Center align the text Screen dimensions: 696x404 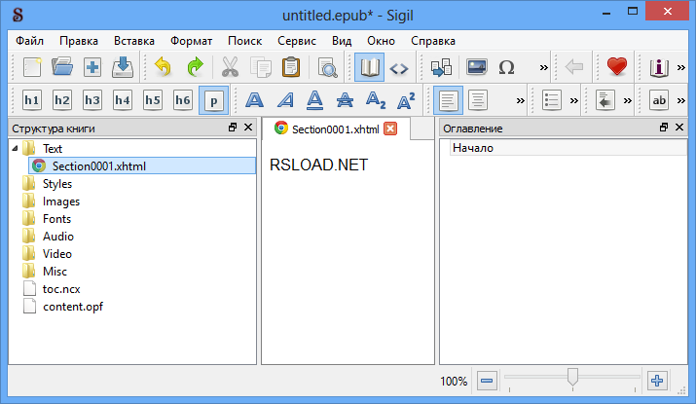478,100
